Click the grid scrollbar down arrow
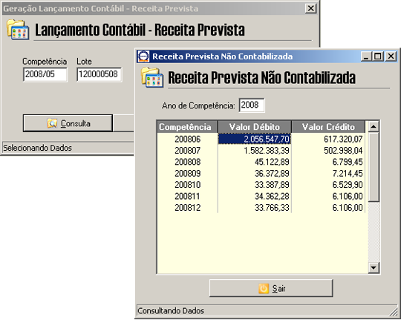Screen dimensions: 401x320 [374, 267]
